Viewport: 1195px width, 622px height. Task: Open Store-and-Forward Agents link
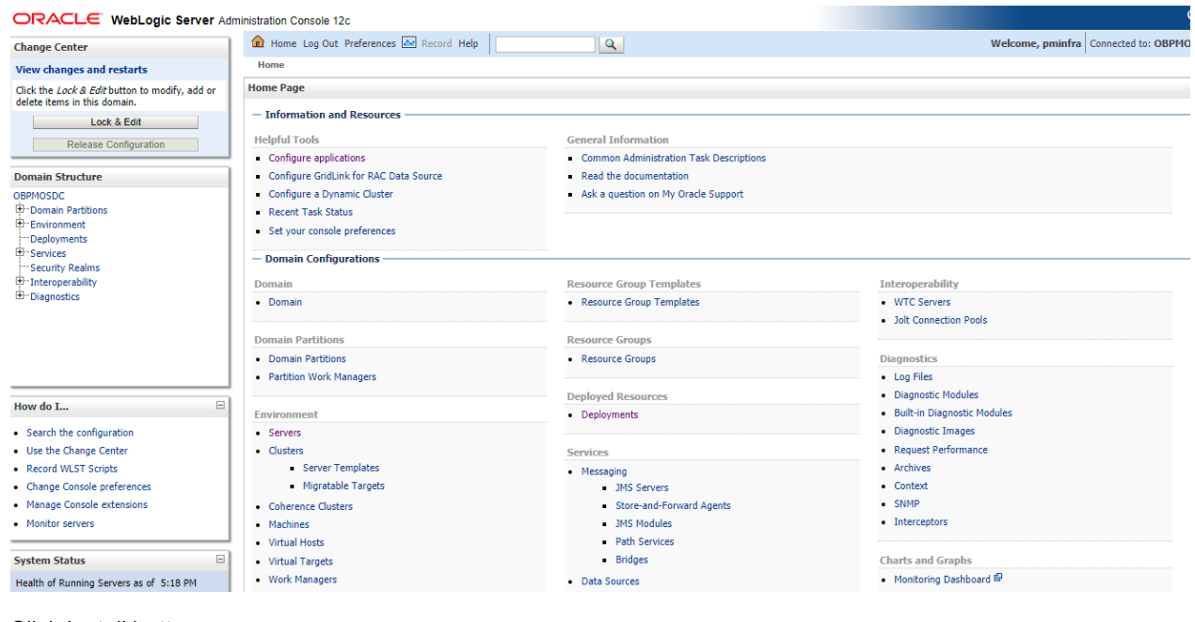tap(674, 505)
